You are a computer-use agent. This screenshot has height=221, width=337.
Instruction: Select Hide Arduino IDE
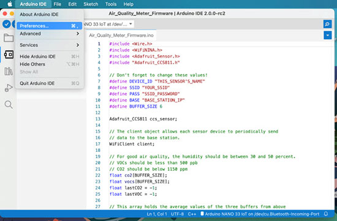tap(50, 56)
